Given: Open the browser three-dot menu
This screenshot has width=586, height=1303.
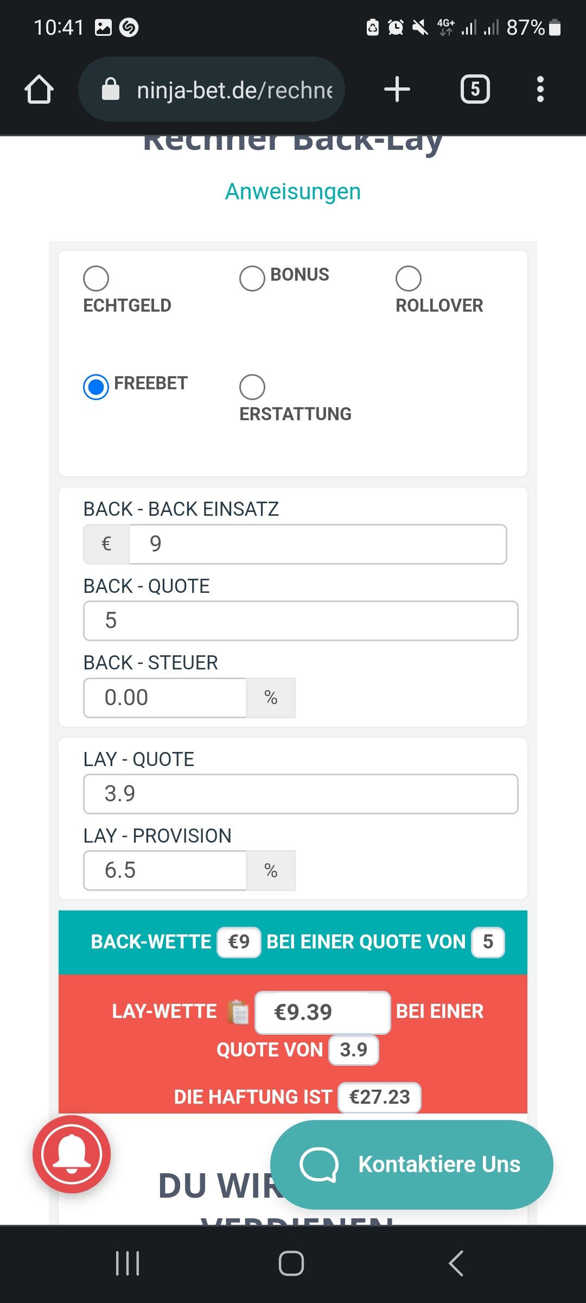Looking at the screenshot, I should (540, 89).
